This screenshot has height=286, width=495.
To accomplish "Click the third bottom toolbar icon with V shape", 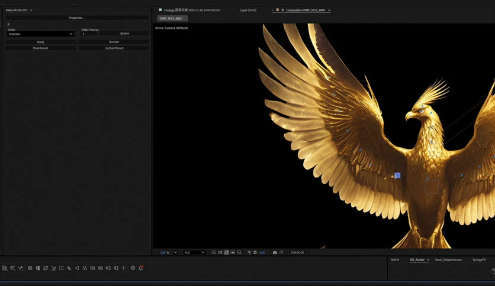I will click(x=20, y=268).
